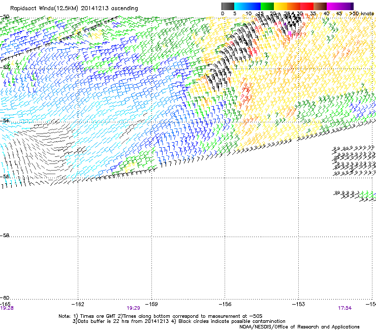The image size is (376, 330).
Task: Click the '-153' longitude label
Action: 299,304
